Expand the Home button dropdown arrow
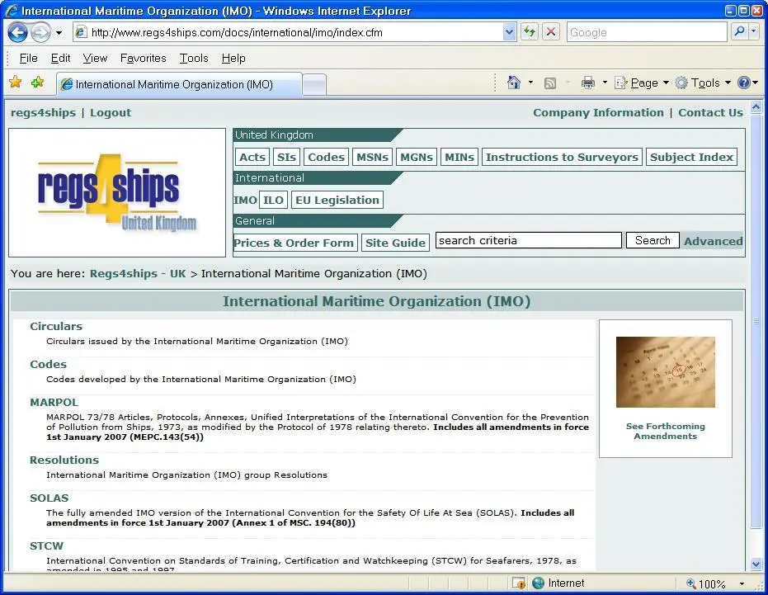The height and width of the screenshot is (595, 768). coord(530,83)
